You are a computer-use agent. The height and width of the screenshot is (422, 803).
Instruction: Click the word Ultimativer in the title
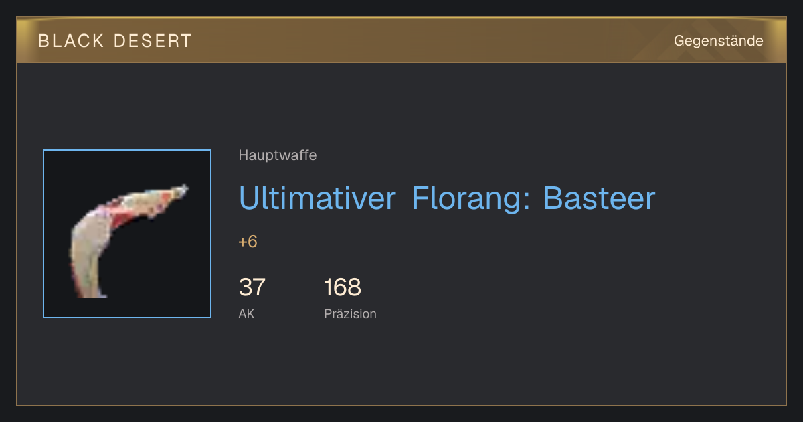(317, 198)
